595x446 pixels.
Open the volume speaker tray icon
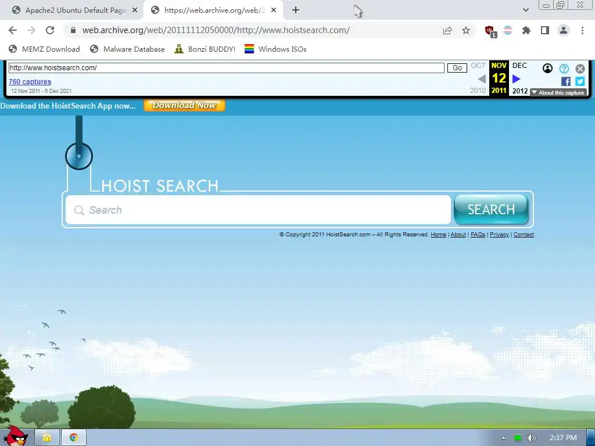click(x=532, y=438)
